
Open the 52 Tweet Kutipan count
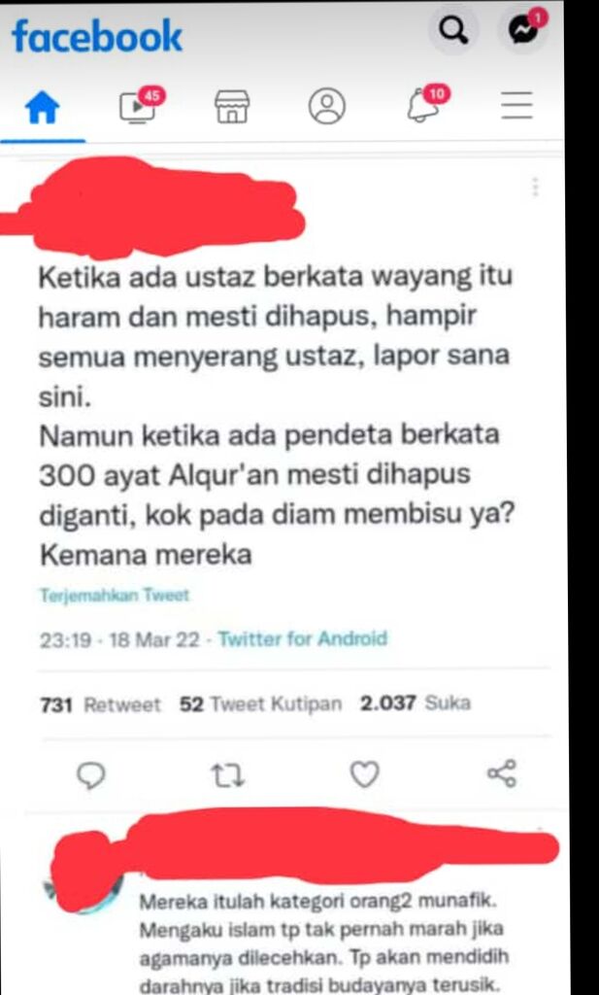[x=260, y=703]
